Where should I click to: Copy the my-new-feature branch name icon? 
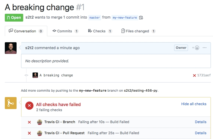(x=141, y=18)
